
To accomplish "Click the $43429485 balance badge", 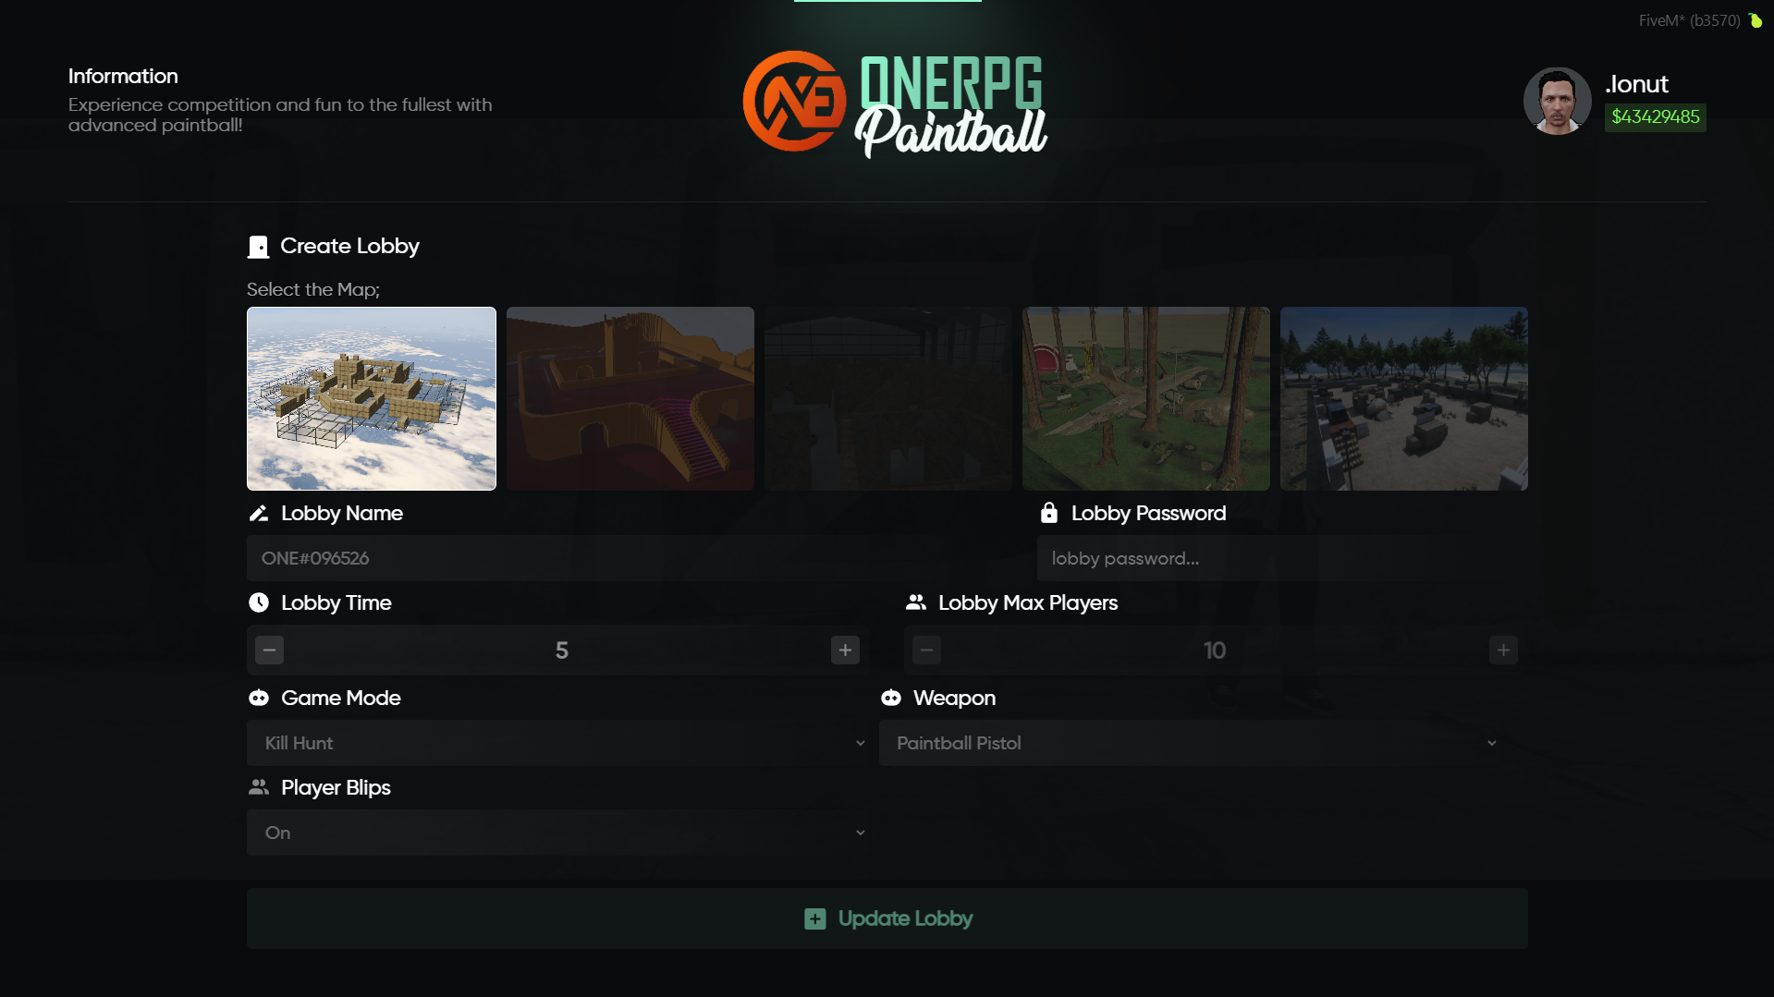I will tap(1656, 117).
